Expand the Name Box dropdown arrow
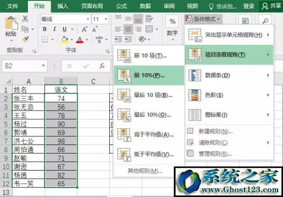 point(44,66)
